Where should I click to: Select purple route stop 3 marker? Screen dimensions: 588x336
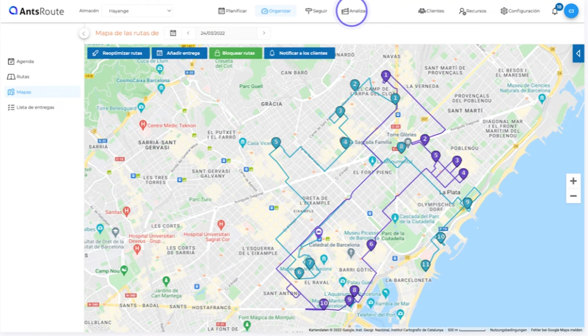click(457, 161)
